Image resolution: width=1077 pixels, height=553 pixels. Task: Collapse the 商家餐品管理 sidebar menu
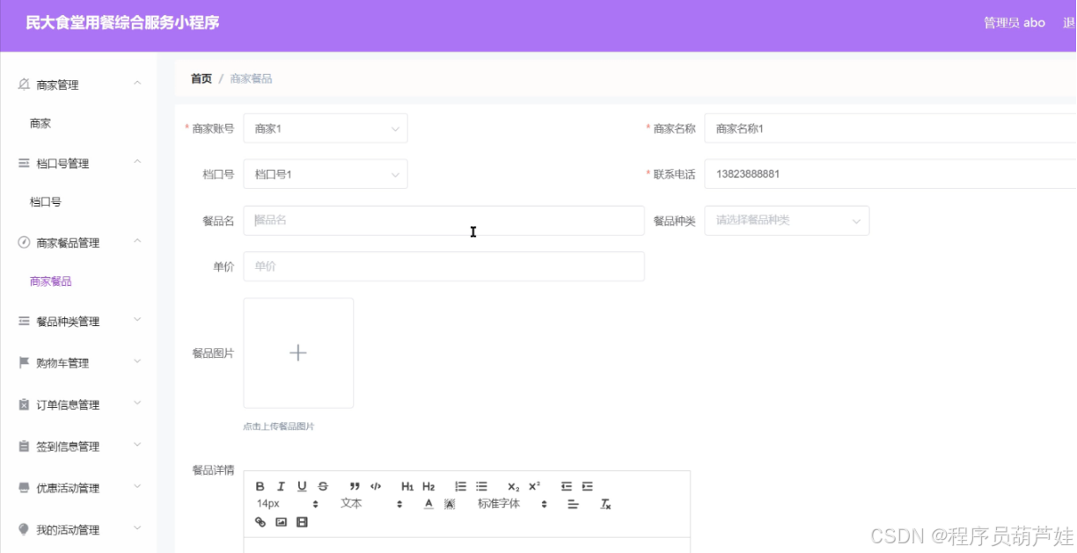(79, 243)
